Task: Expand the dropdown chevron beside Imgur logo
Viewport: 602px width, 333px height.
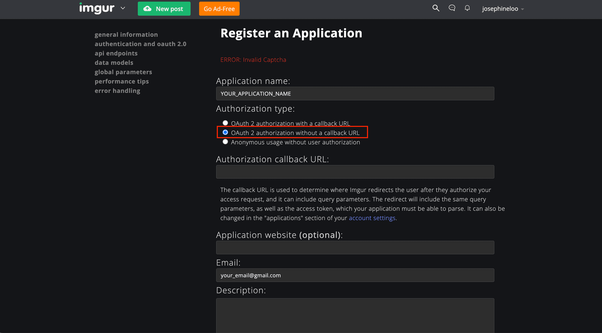Action: click(x=123, y=8)
